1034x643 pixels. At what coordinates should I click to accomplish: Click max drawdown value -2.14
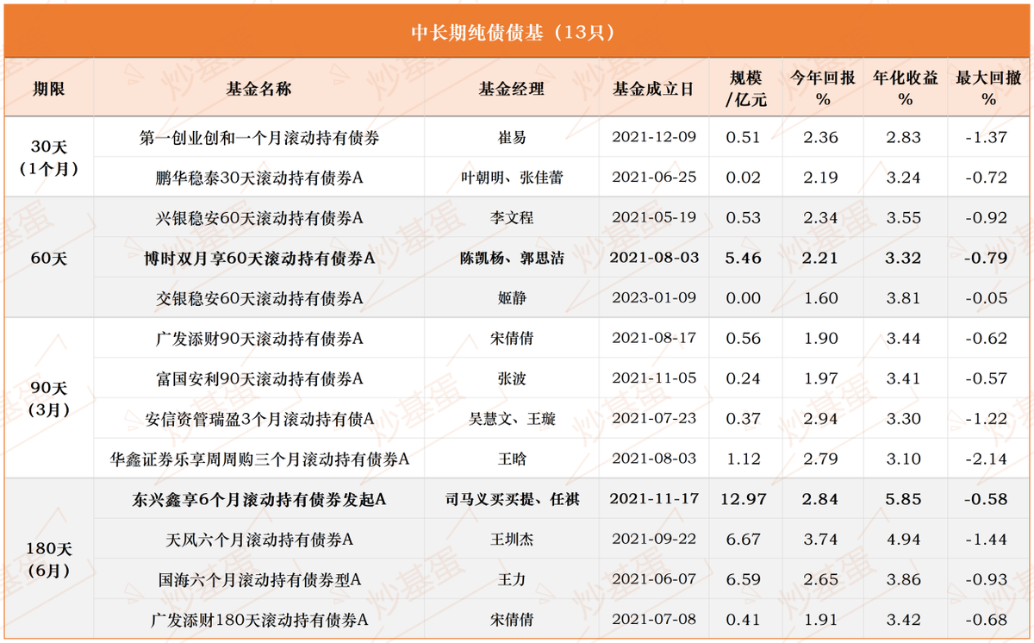coord(987,459)
